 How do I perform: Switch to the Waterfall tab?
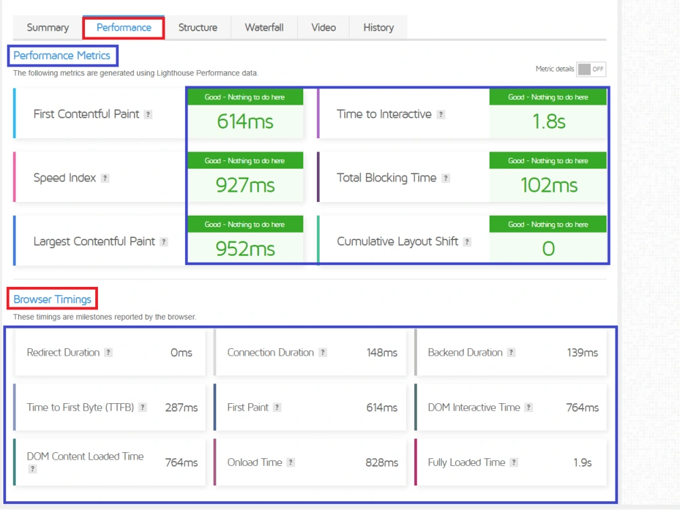click(x=264, y=27)
